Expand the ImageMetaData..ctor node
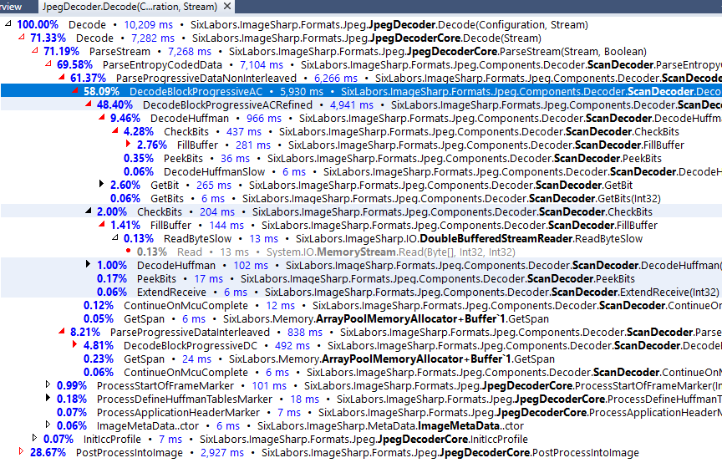Viewport: 722px width, 463px height. (x=48, y=425)
